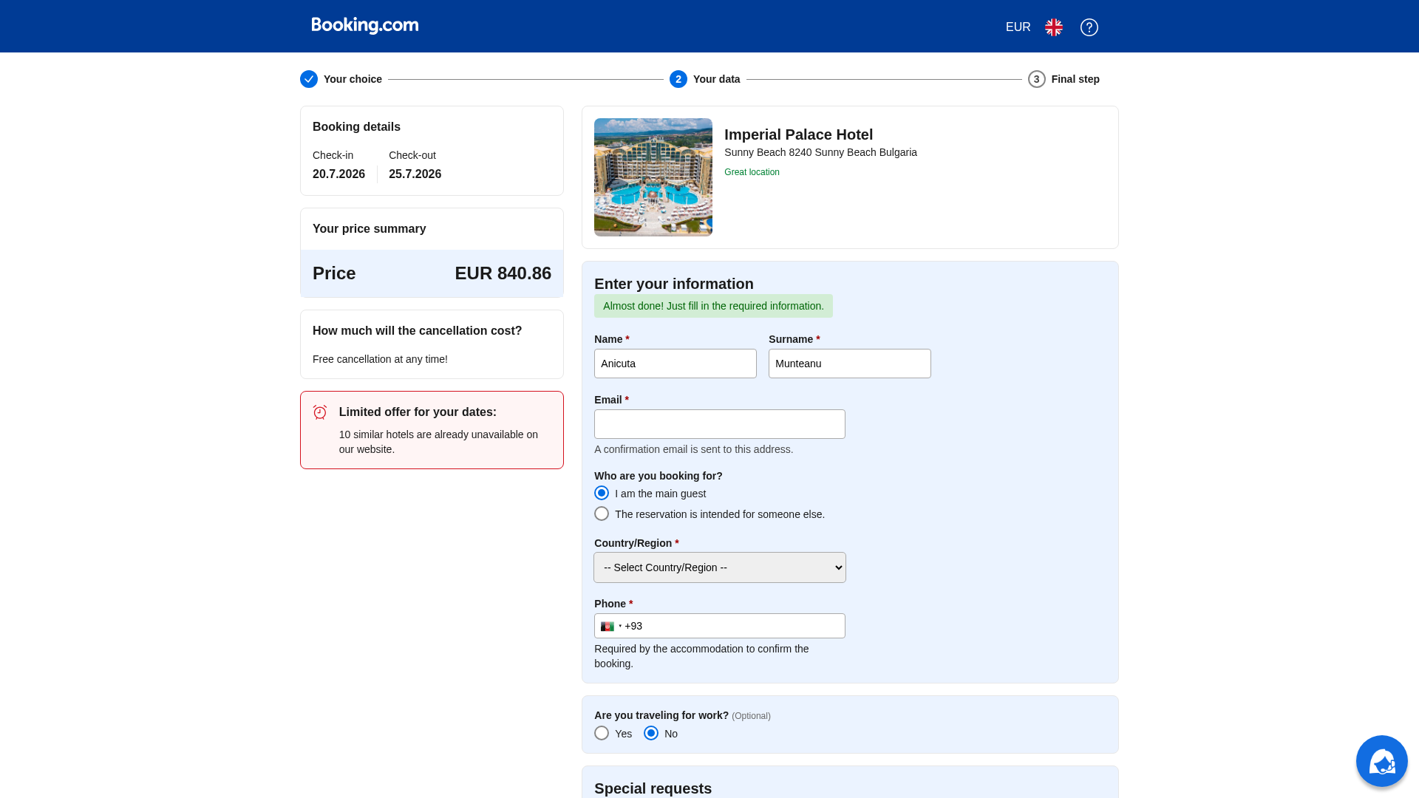Click the check-out date 25.7.2026
This screenshot has width=1419, height=798.
[415, 174]
